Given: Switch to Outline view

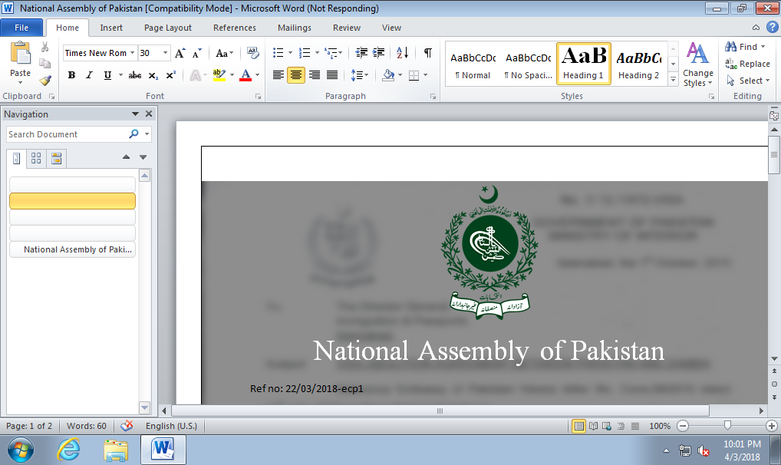Looking at the screenshot, I should tap(621, 426).
